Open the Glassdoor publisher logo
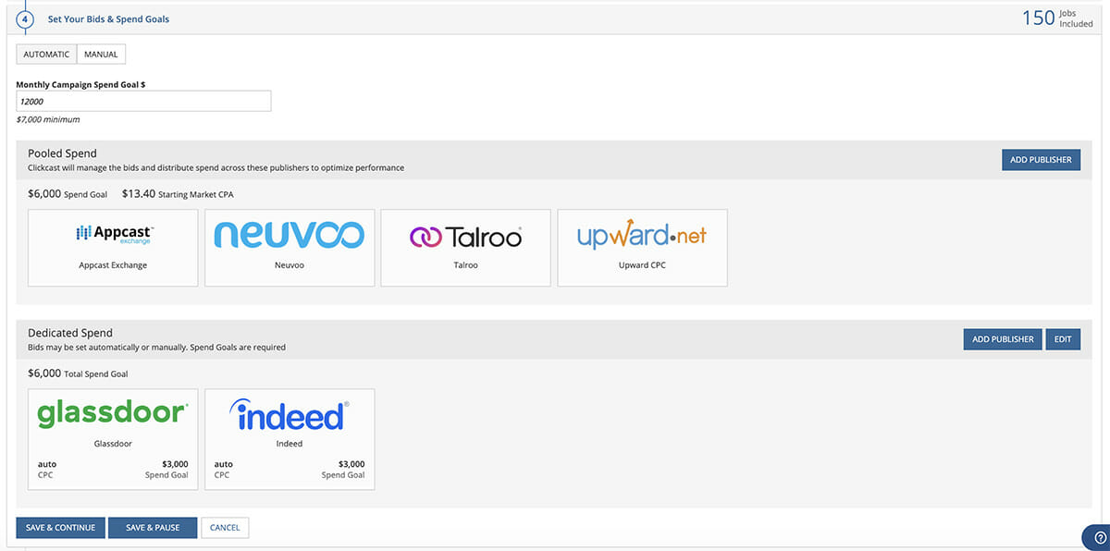The height and width of the screenshot is (551, 1110). pyautogui.click(x=113, y=413)
